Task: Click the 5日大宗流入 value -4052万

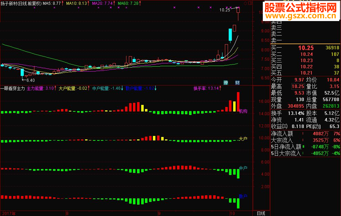Action: tap(320, 153)
